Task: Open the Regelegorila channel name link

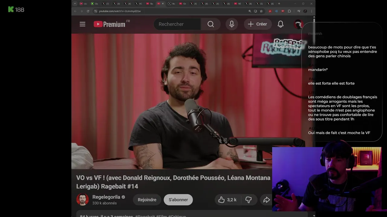Action: [106, 197]
